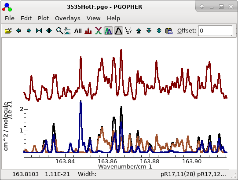Open a file with the folder icon
The width and height of the screenshot is (238, 180).
pos(8,31)
